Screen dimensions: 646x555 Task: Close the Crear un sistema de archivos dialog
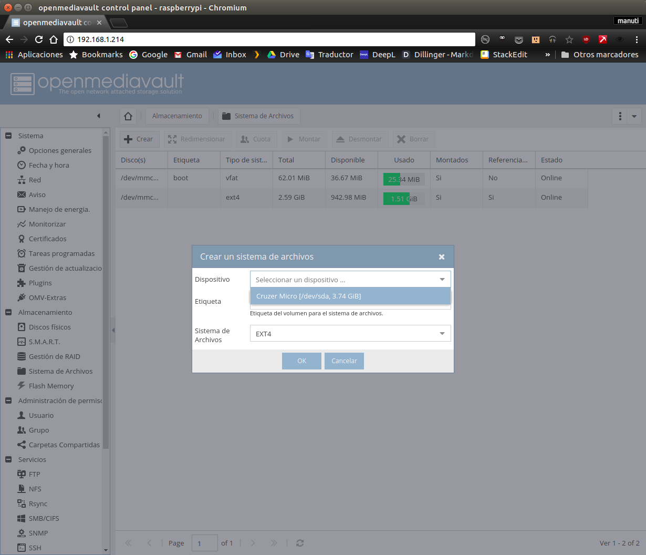442,257
